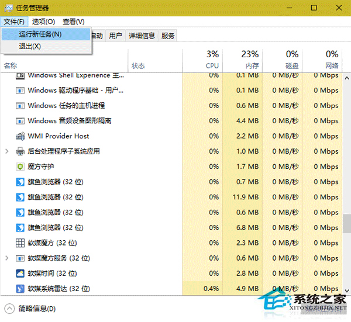Open the 查看(V) menu
This screenshot has width=351, height=322.
coord(74,22)
